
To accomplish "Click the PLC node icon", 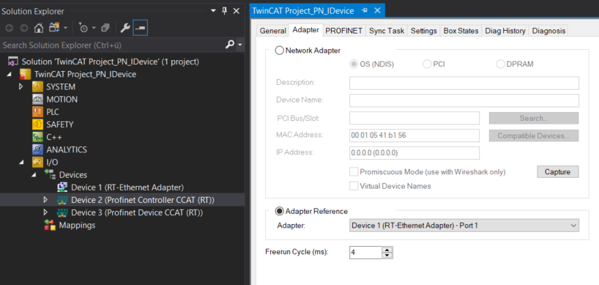I will [x=38, y=112].
